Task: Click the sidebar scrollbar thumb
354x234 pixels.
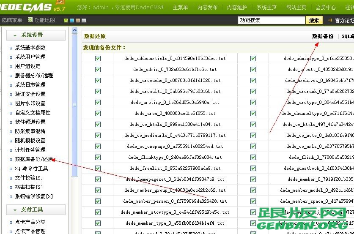Action: tap(75, 105)
